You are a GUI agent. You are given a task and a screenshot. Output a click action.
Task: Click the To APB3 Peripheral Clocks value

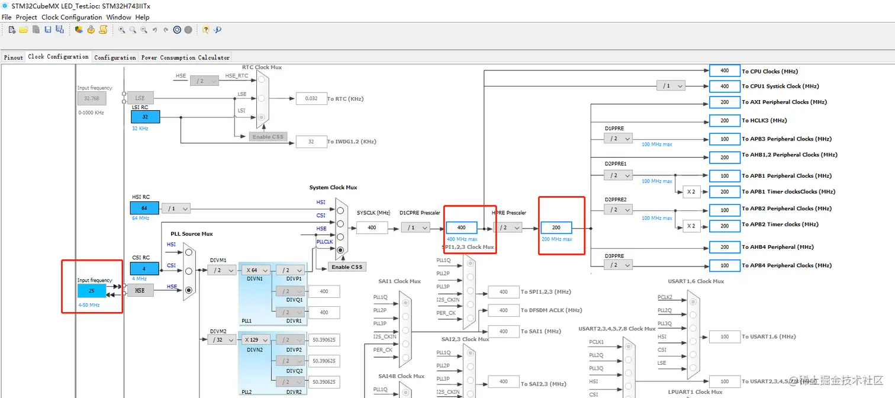coord(725,139)
